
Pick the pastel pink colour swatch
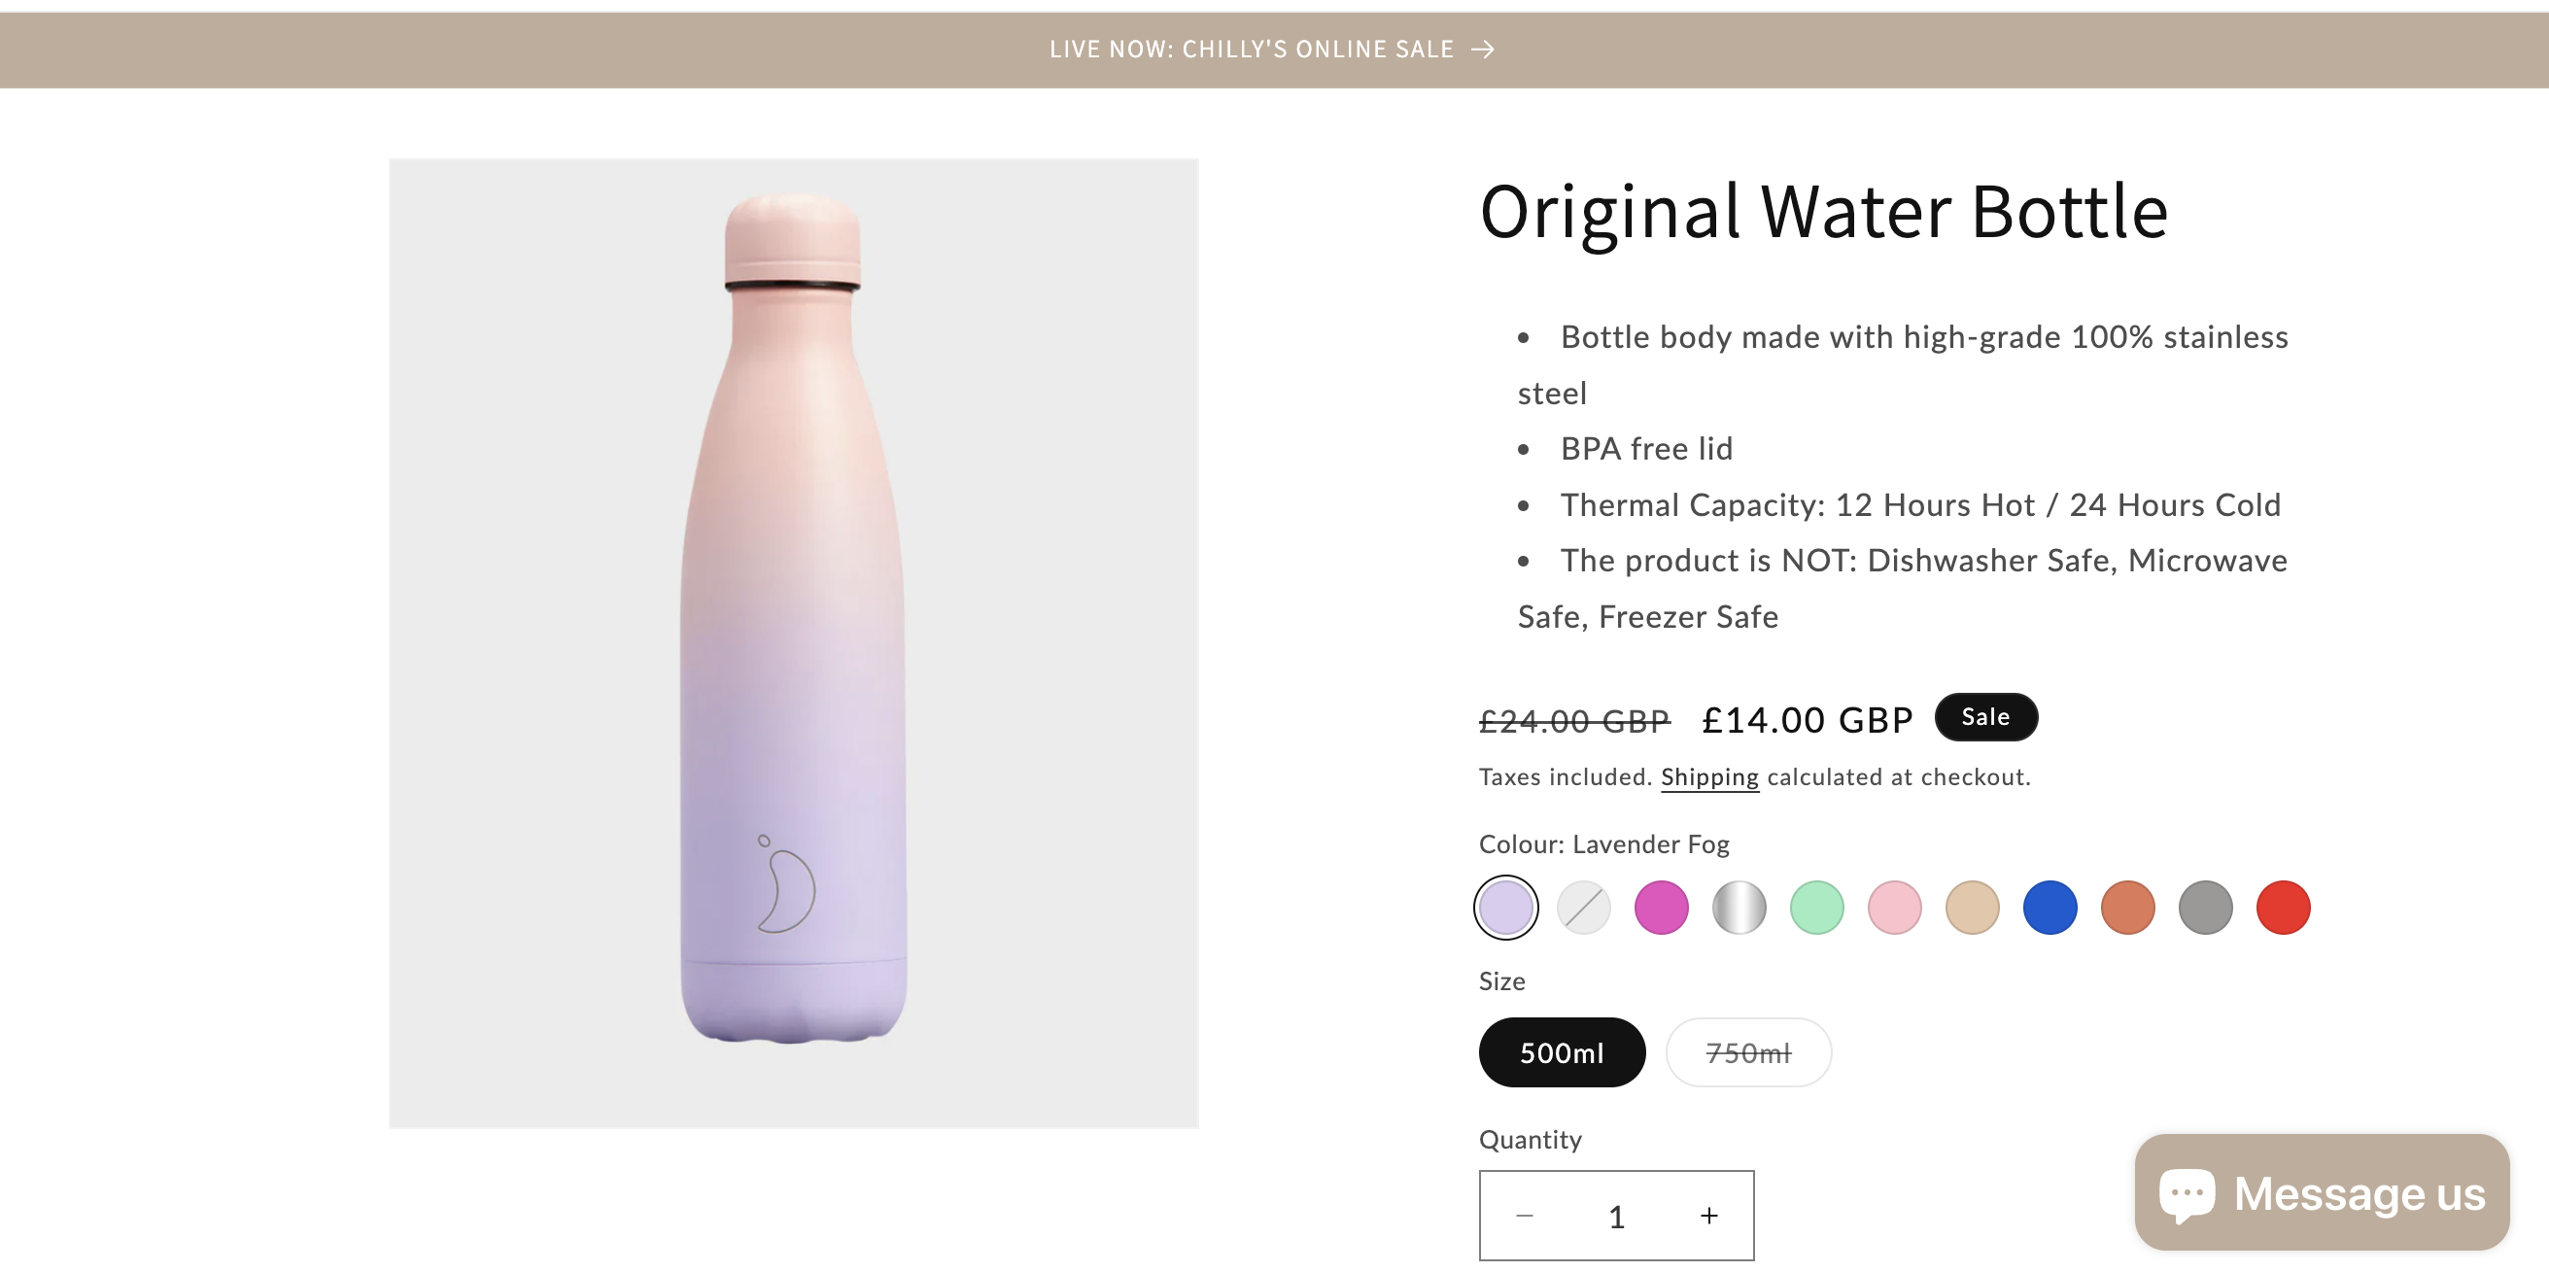[x=1894, y=907]
